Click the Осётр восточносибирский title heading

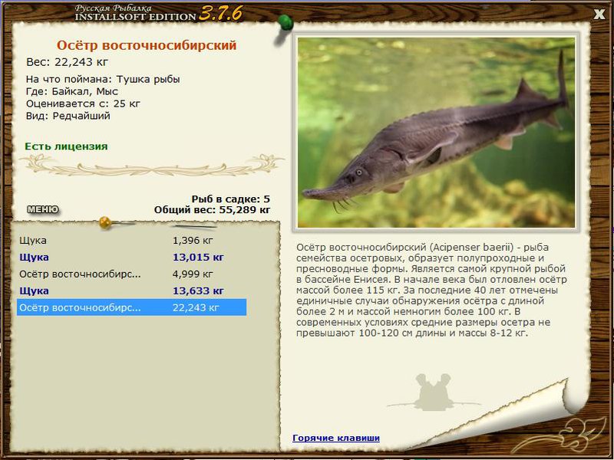[x=147, y=45]
